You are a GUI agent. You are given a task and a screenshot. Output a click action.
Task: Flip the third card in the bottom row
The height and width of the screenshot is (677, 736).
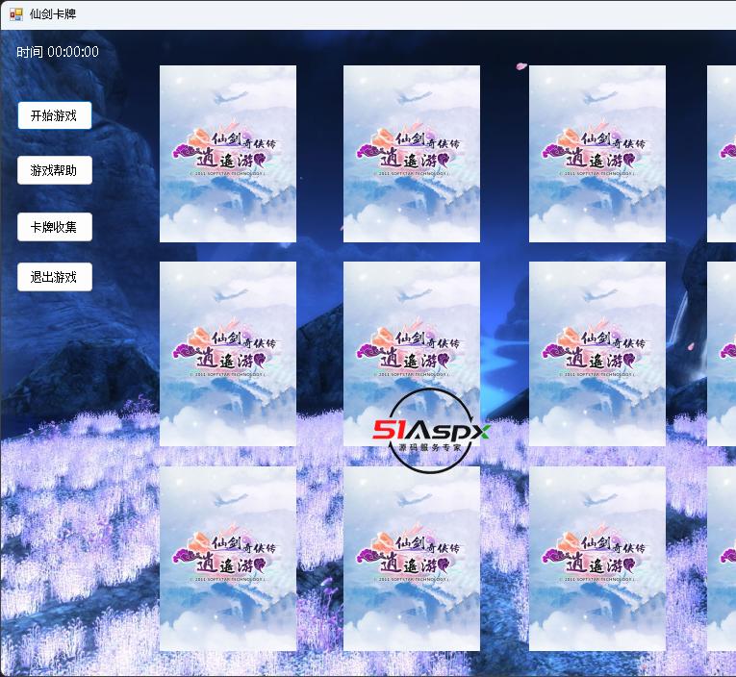[597, 559]
